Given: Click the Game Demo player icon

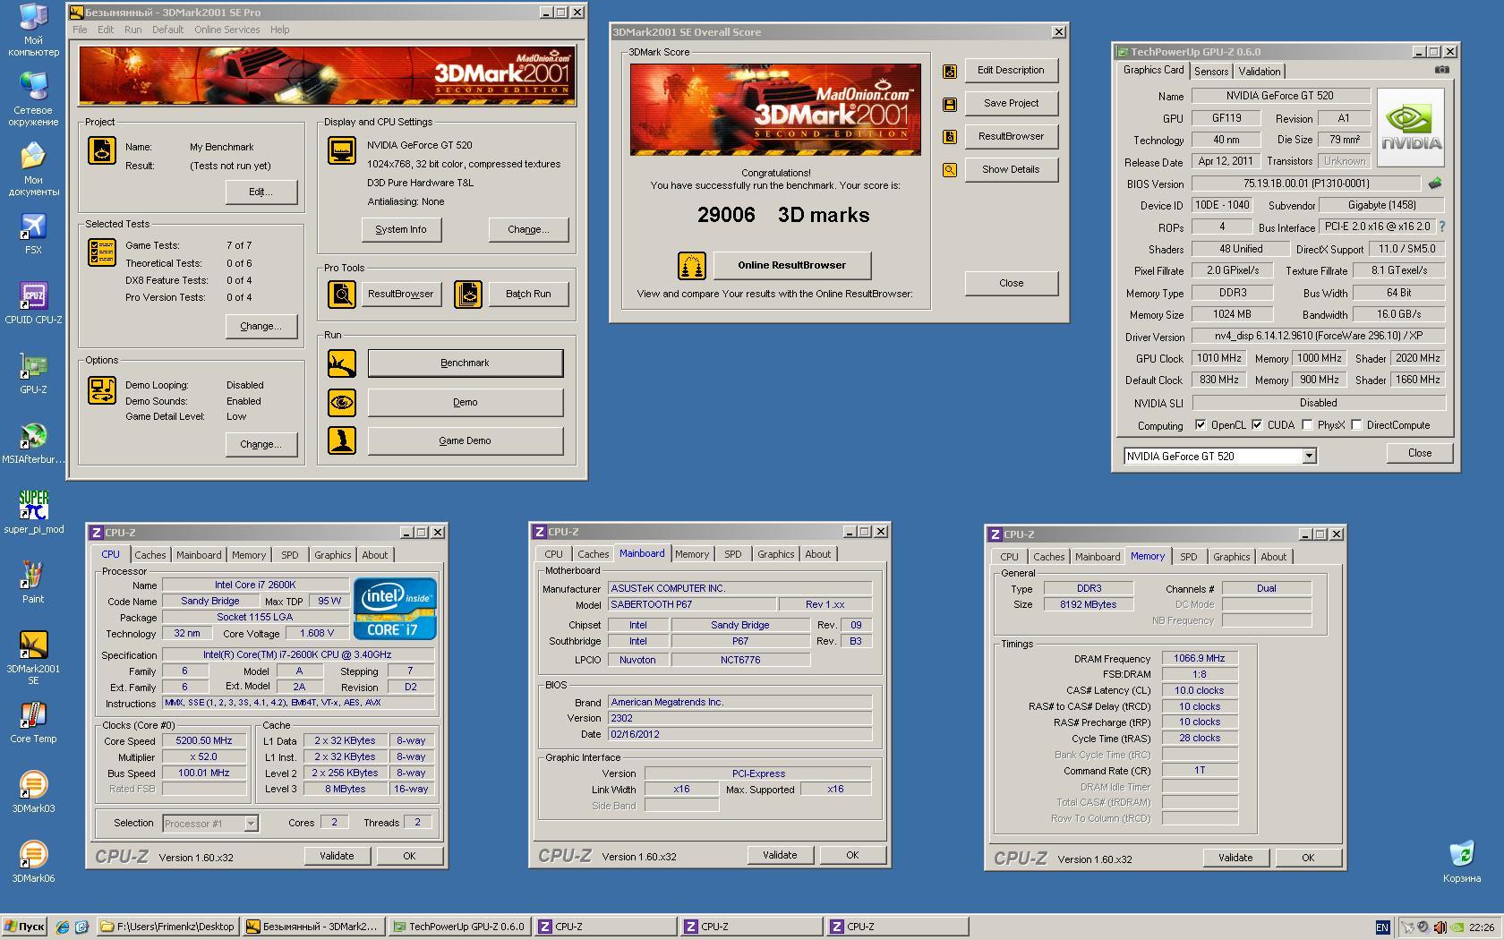Looking at the screenshot, I should (x=341, y=440).
